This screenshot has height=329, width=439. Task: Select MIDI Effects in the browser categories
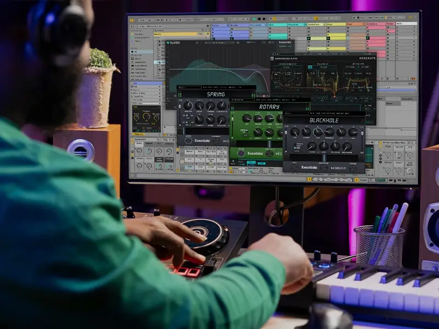(140, 69)
